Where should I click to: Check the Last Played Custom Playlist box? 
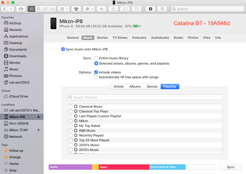point(71,116)
